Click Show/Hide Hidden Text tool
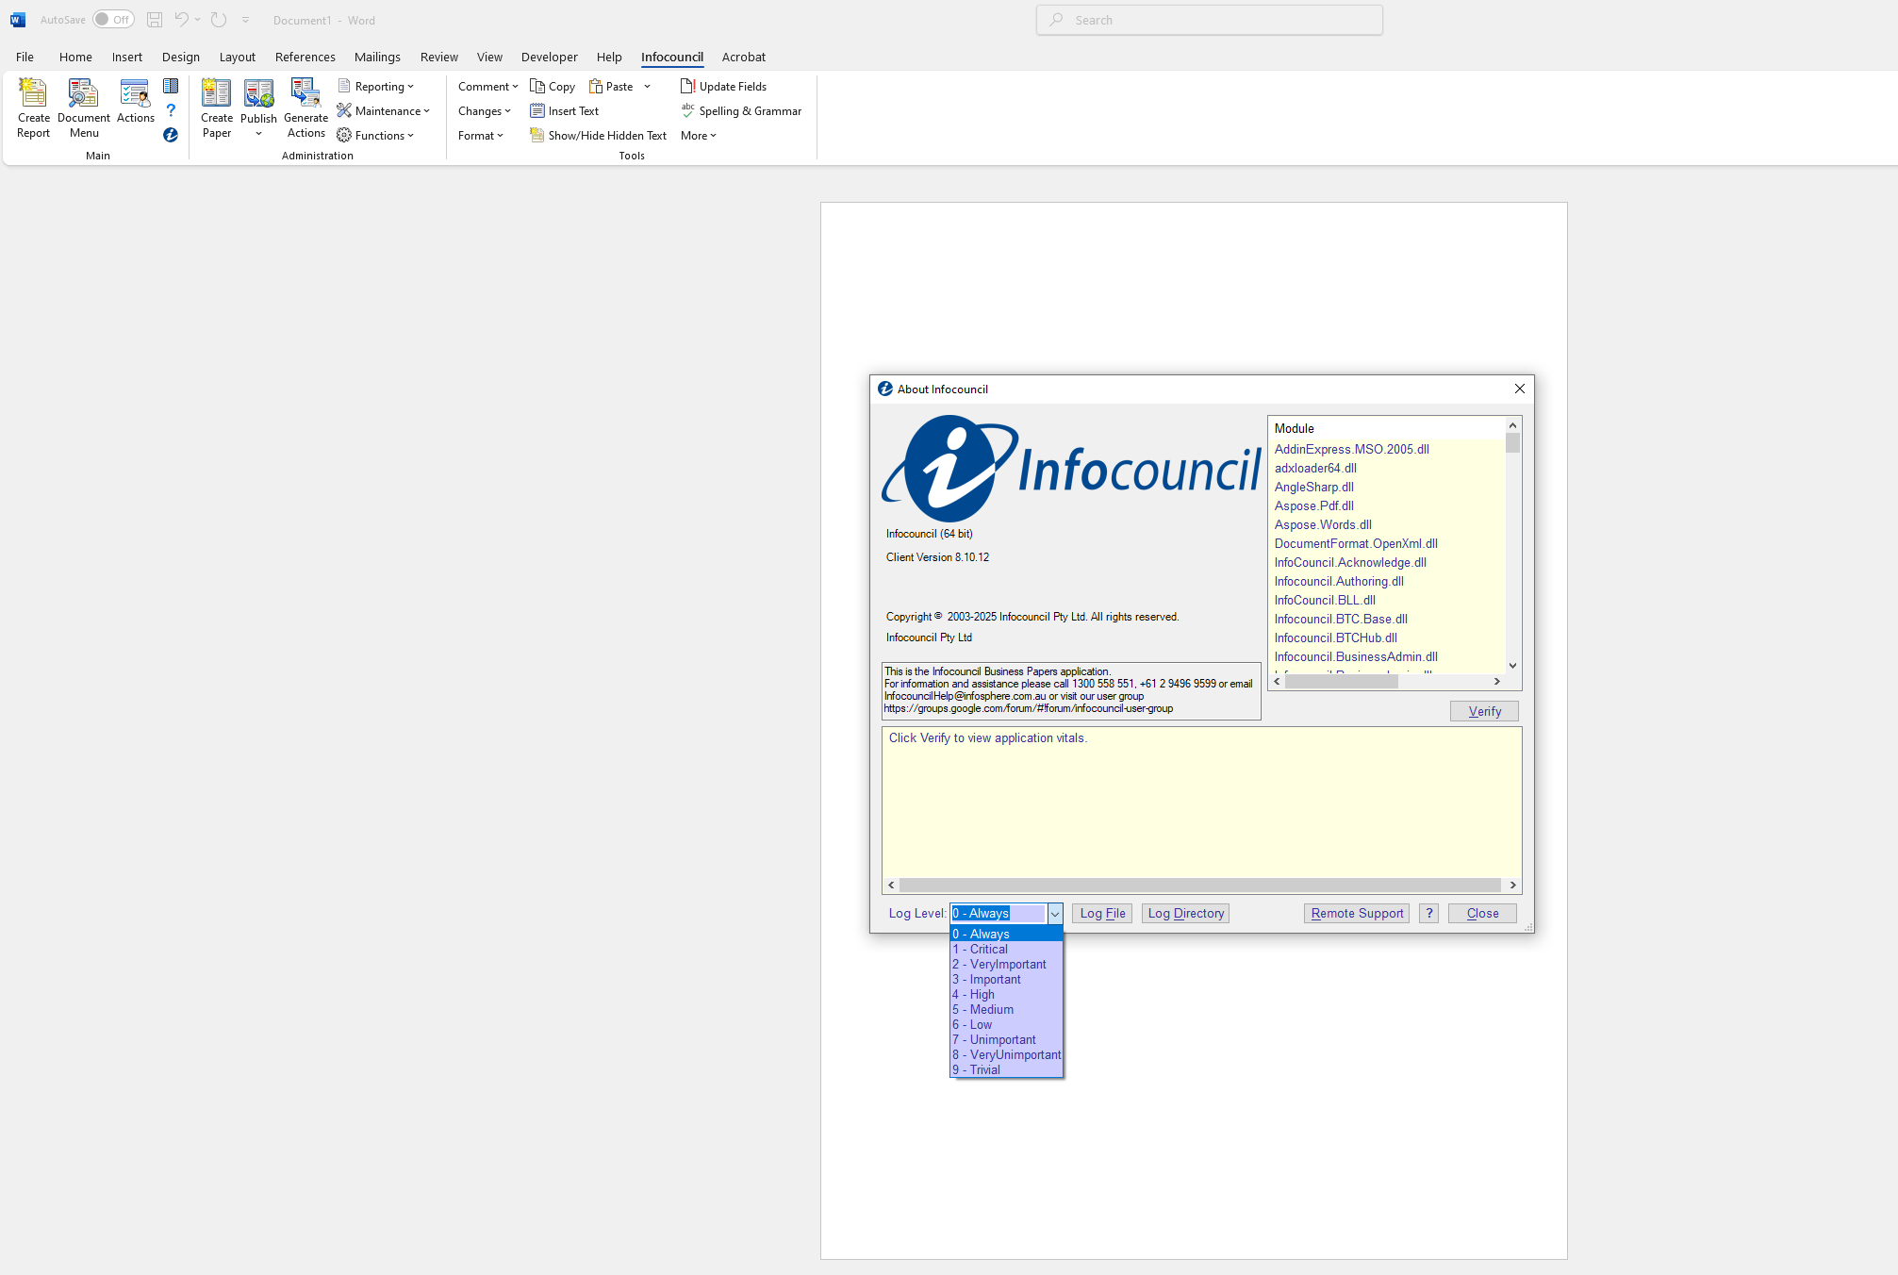The image size is (1898, 1275). tap(598, 135)
